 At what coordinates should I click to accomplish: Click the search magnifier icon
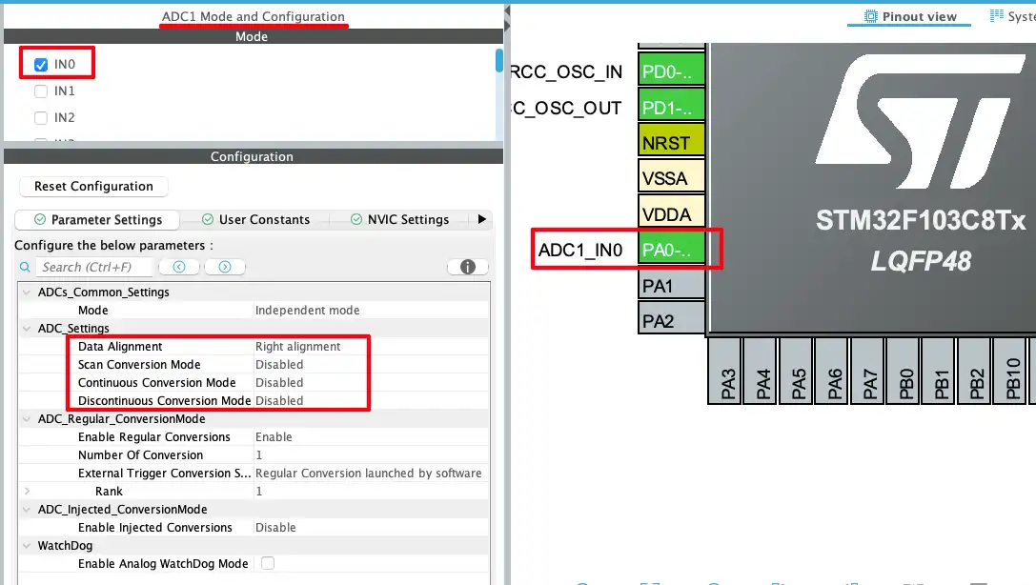(x=25, y=267)
